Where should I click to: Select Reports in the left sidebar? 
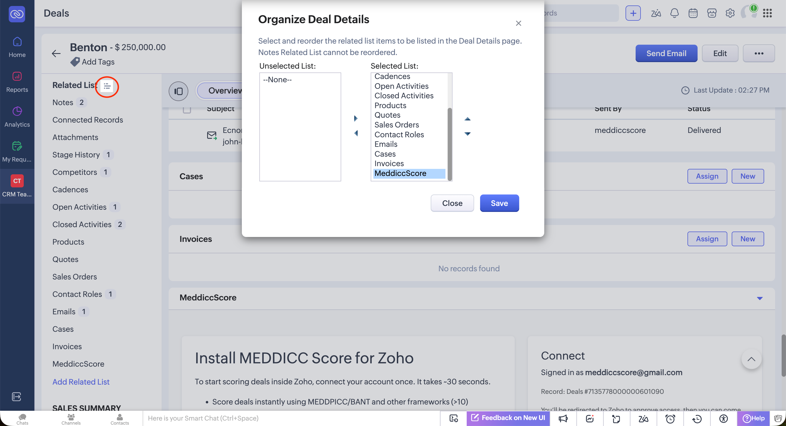[x=17, y=82]
